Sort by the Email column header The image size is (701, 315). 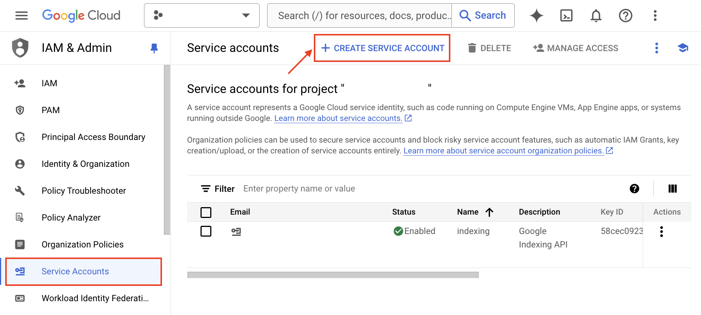pos(240,212)
